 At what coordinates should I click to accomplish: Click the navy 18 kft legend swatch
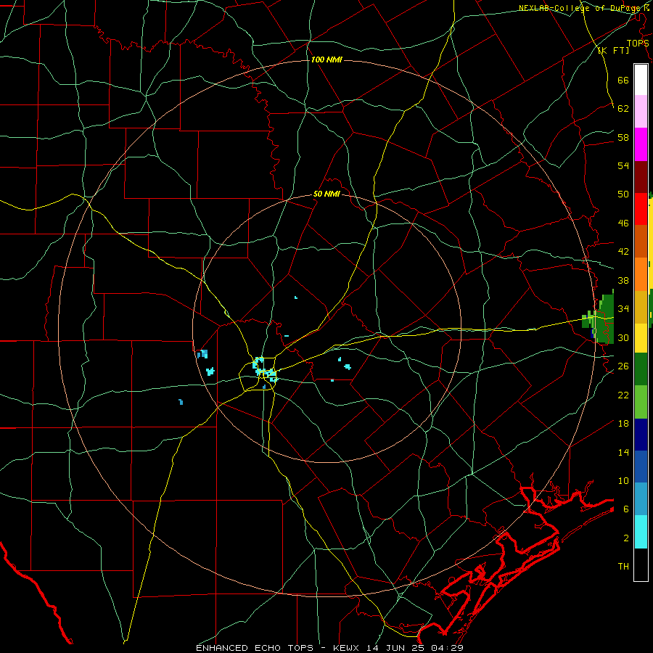641,435
